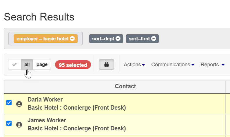Remove the sort=dept tag
Viewport: 230px width, 137px height.
click(118, 39)
